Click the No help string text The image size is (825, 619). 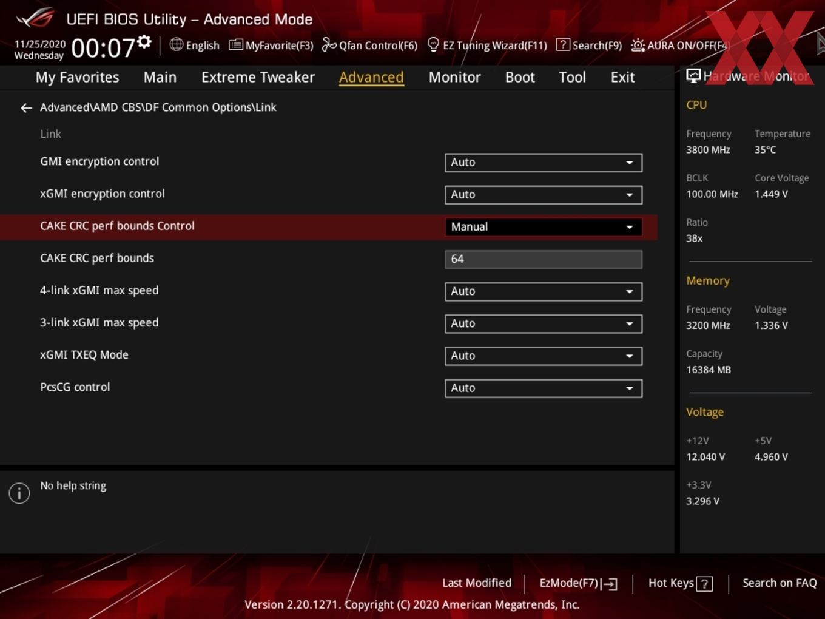coord(73,485)
